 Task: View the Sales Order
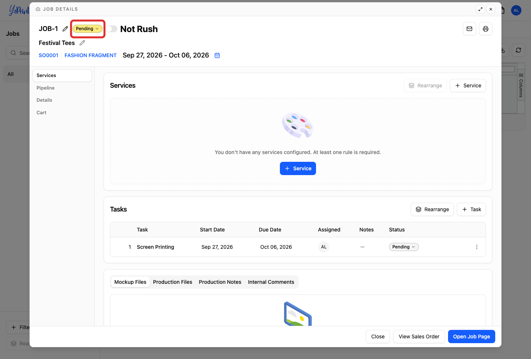pos(419,337)
